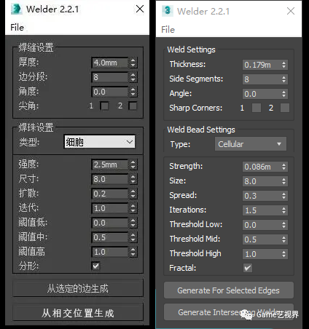Click the Side Segments value field
The height and width of the screenshot is (329, 309).
pos(262,79)
